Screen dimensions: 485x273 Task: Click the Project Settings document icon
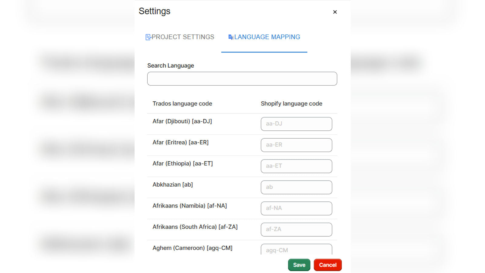pos(148,37)
